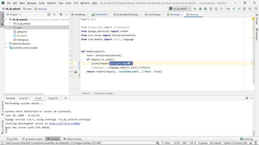This screenshot has width=259, height=145.
Task: Click the home() breadcrumb below editor
Action: point(86,93)
